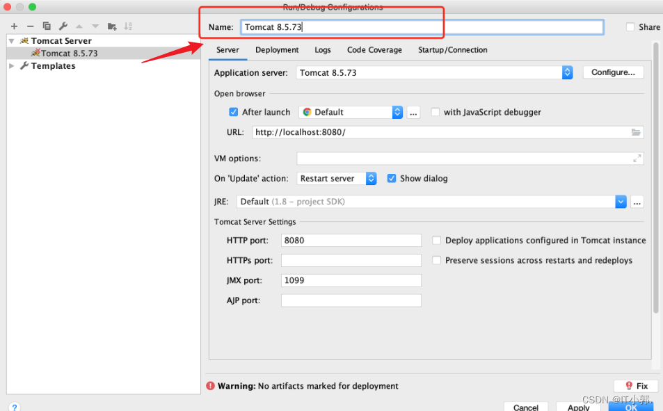
Task: Switch to the Deployment tab
Action: [277, 50]
